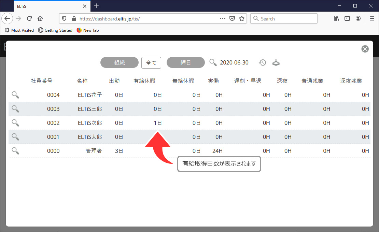The height and width of the screenshot is (232, 379).
Task: Click the 深夜残業 column header
Action: 351,81
